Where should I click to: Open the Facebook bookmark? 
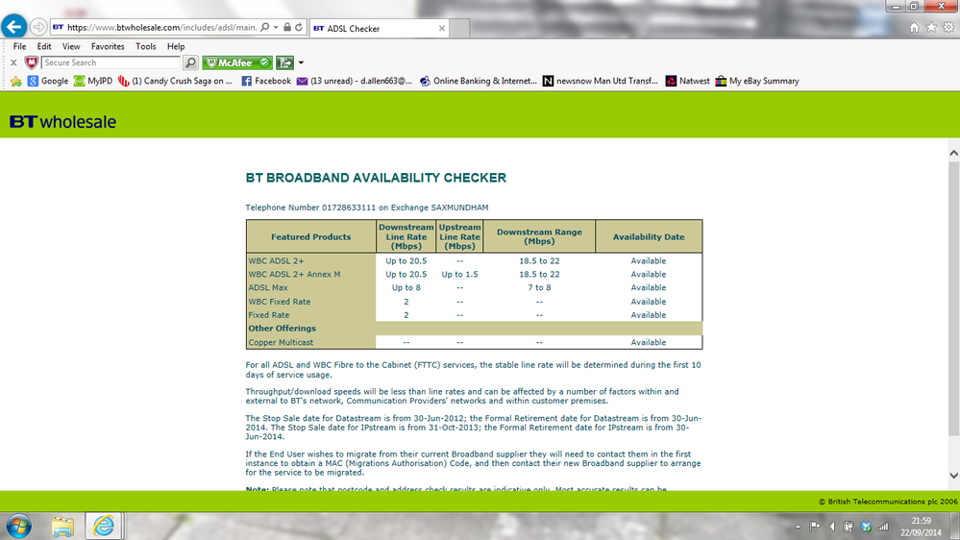point(266,81)
